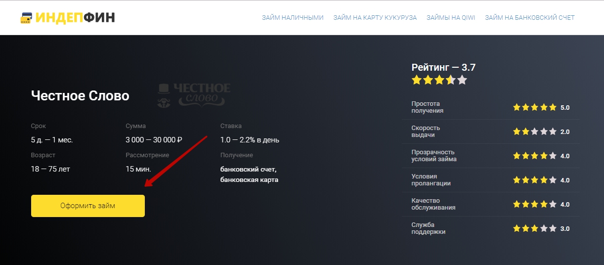Click the age value 18 — 75 лет

[x=50, y=169]
